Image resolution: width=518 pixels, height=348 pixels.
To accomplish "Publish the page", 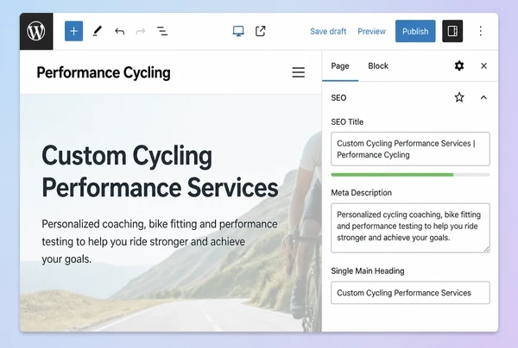I will [415, 31].
